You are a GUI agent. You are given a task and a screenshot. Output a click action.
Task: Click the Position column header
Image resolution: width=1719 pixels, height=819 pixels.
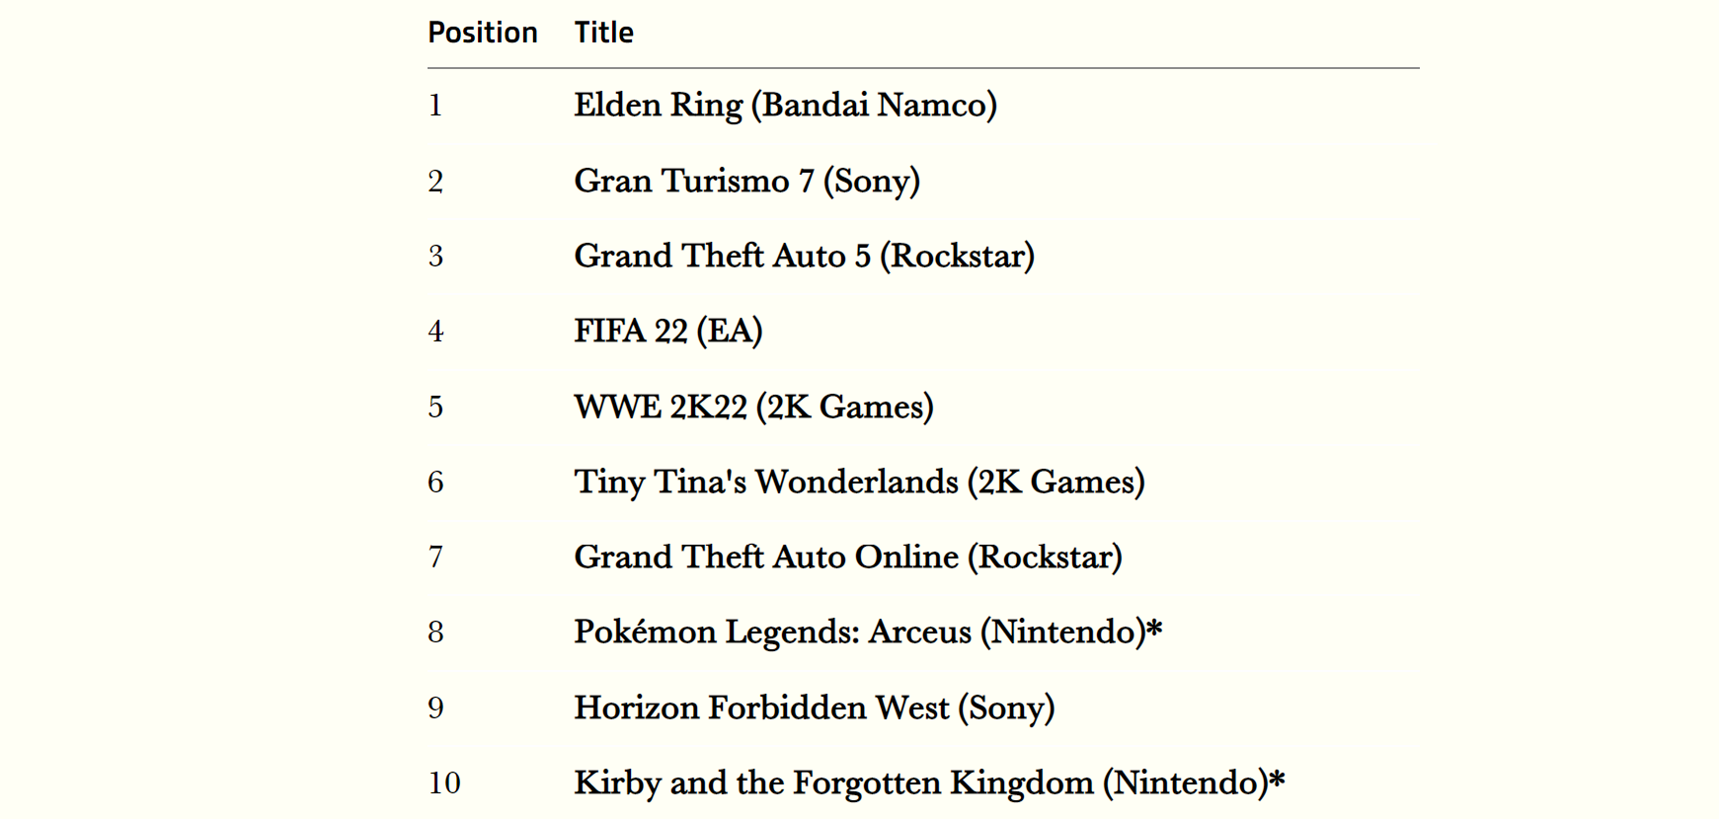pos(483,33)
